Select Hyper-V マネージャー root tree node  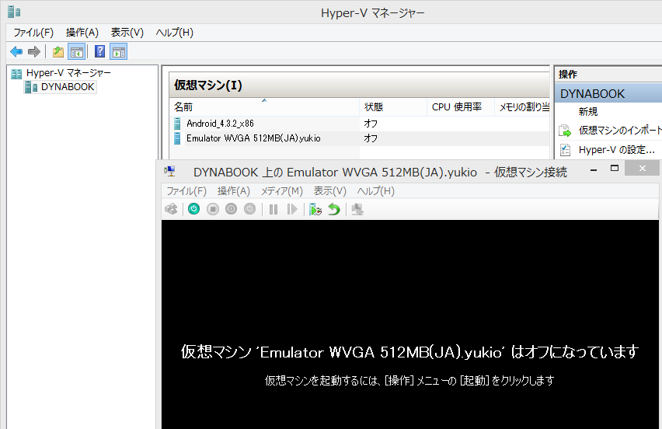[68, 73]
